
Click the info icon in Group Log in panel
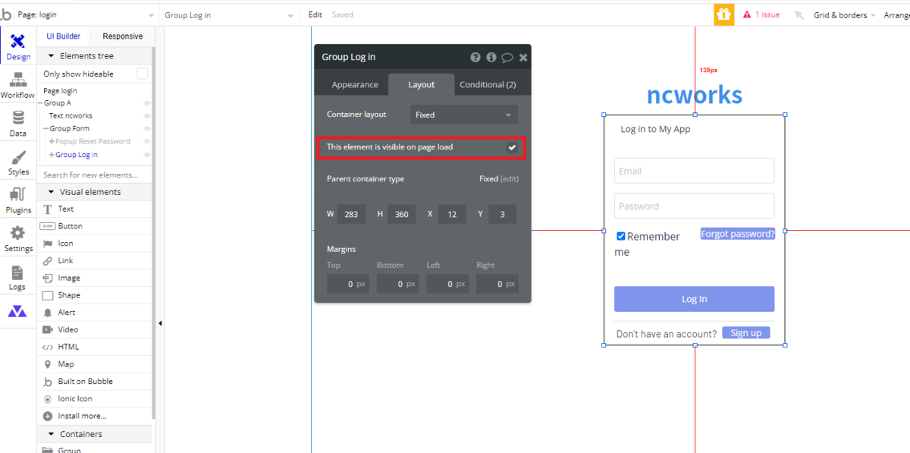coord(491,57)
